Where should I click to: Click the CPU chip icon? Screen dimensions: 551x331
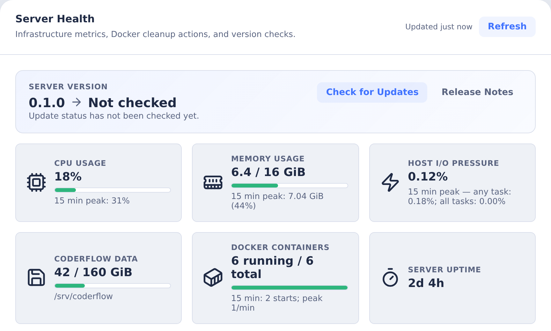tap(36, 182)
